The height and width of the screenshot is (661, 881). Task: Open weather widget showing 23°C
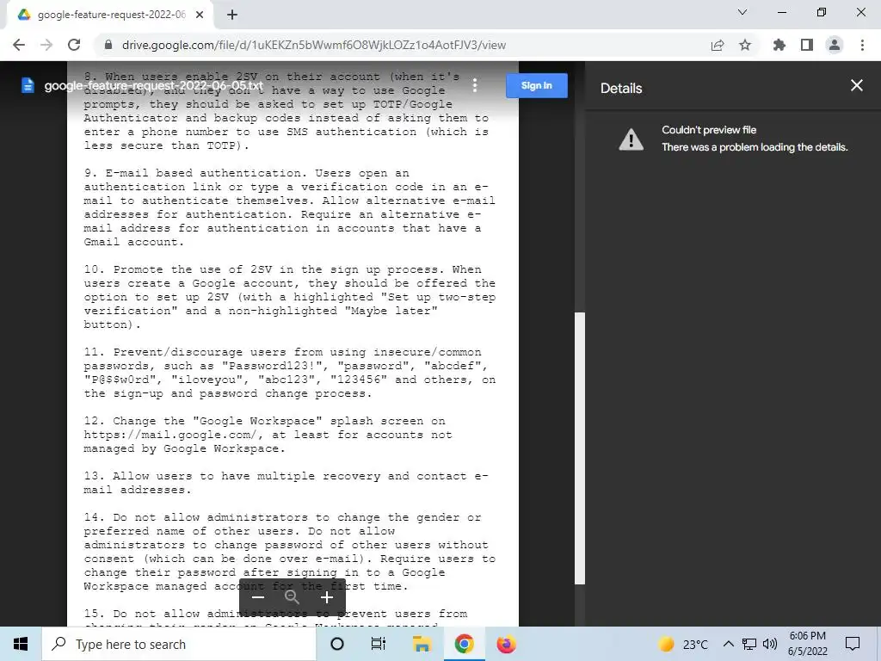(682, 644)
